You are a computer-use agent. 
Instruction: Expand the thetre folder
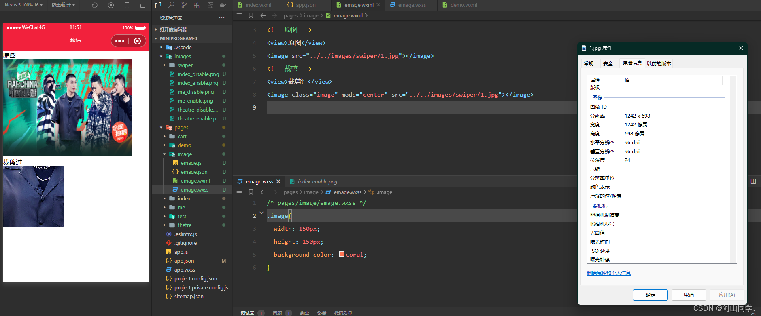coord(192,225)
